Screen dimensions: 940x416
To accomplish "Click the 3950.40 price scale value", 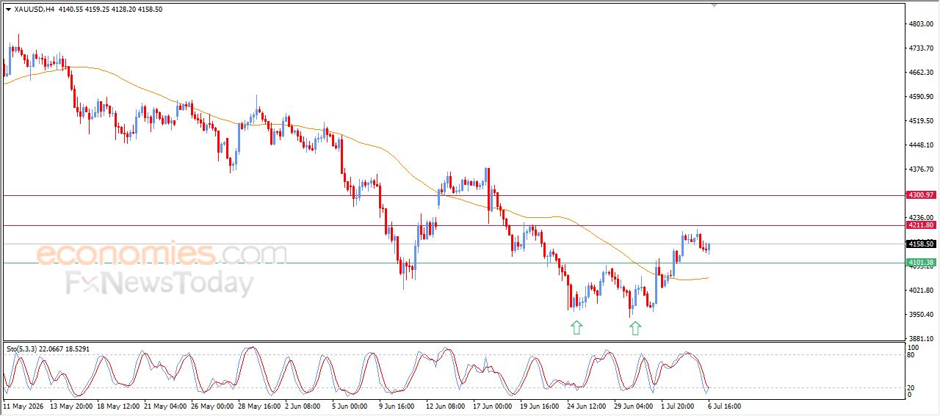I will 921,315.
